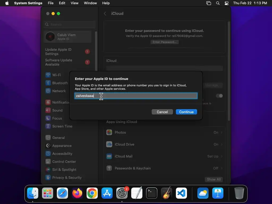Click Continue in the Apple ID dialog

(186, 112)
